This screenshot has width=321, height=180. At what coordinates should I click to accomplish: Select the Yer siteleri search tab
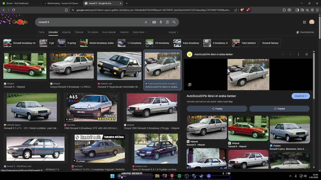93,32
